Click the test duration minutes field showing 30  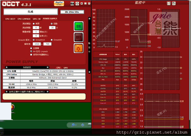(52, 28)
